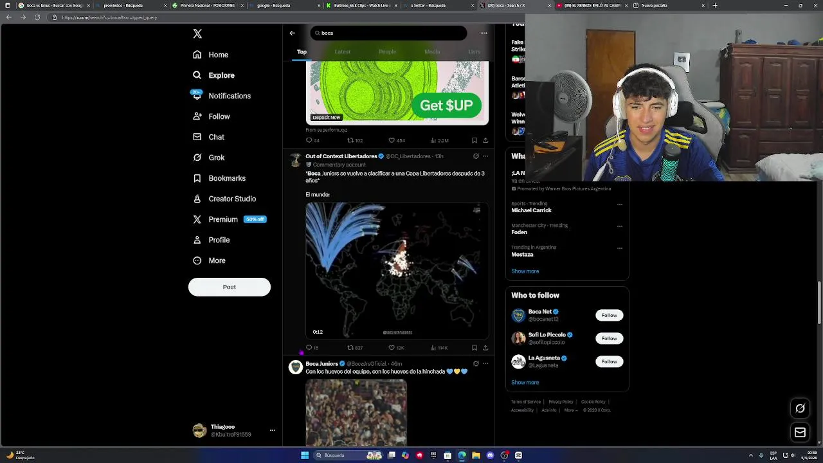823x463 pixels.
Task: Open options for Michael Carrick trend
Action: click(x=620, y=204)
